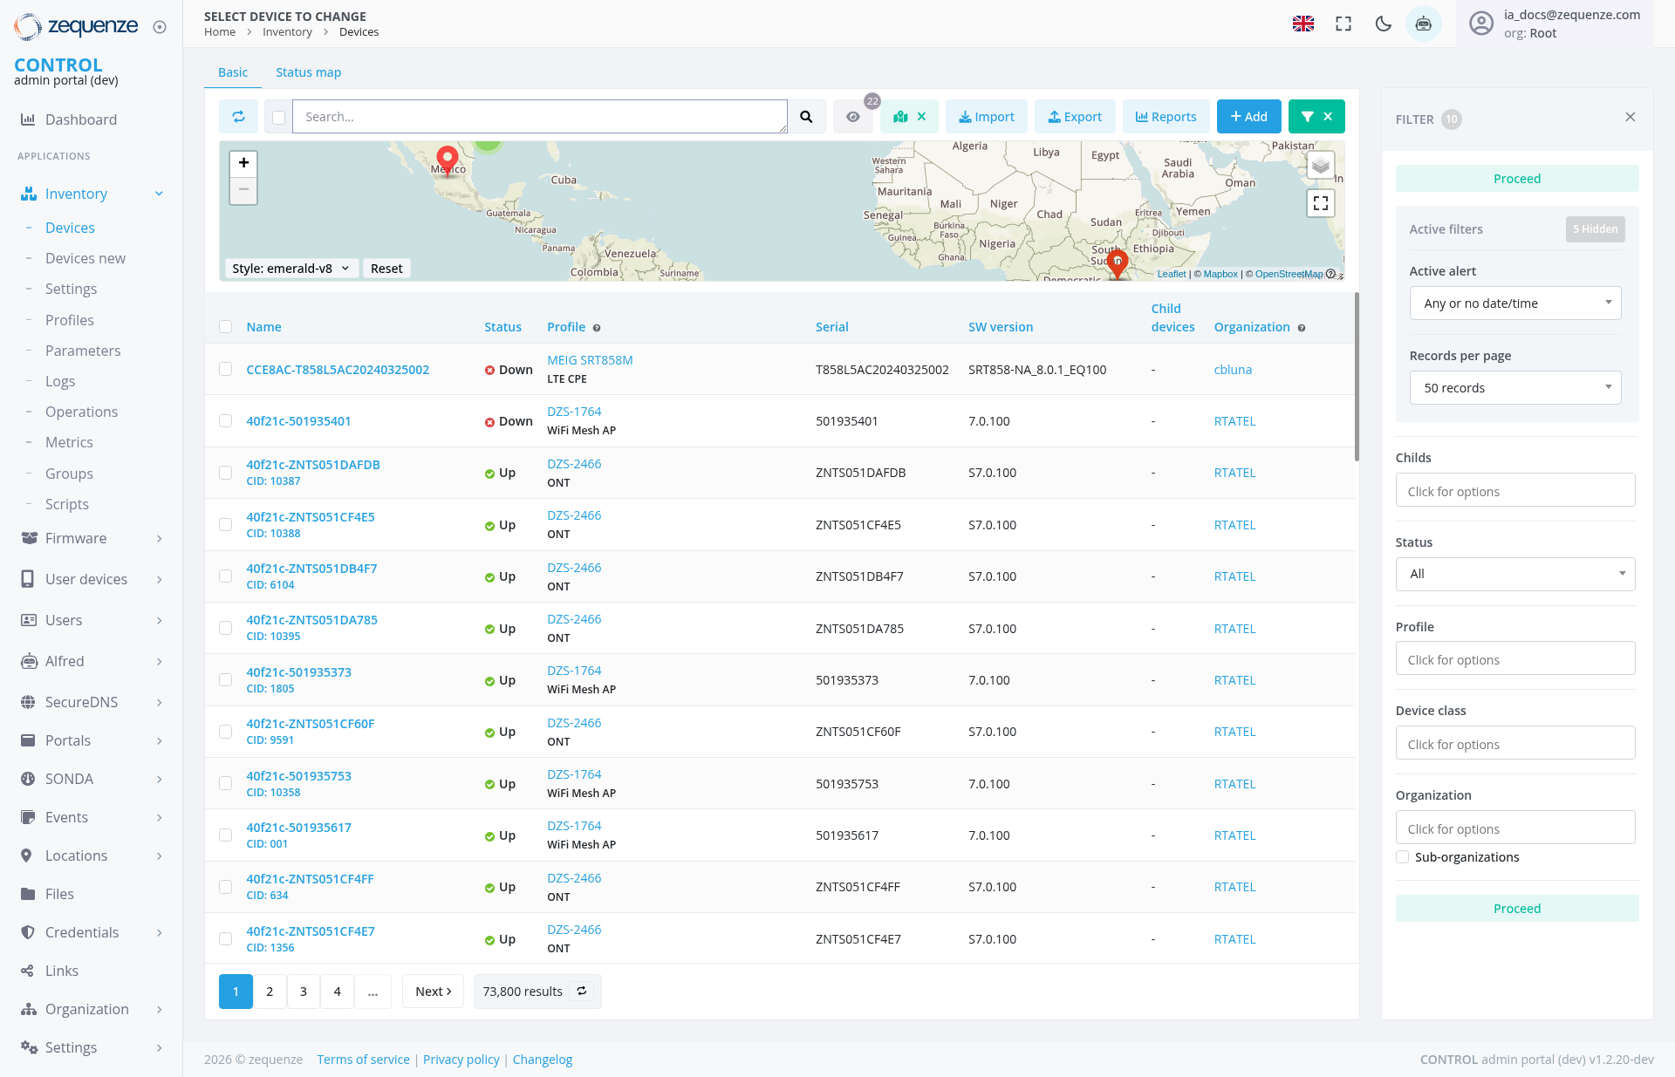
Task: Click the language flag icon
Action: [1302, 24]
